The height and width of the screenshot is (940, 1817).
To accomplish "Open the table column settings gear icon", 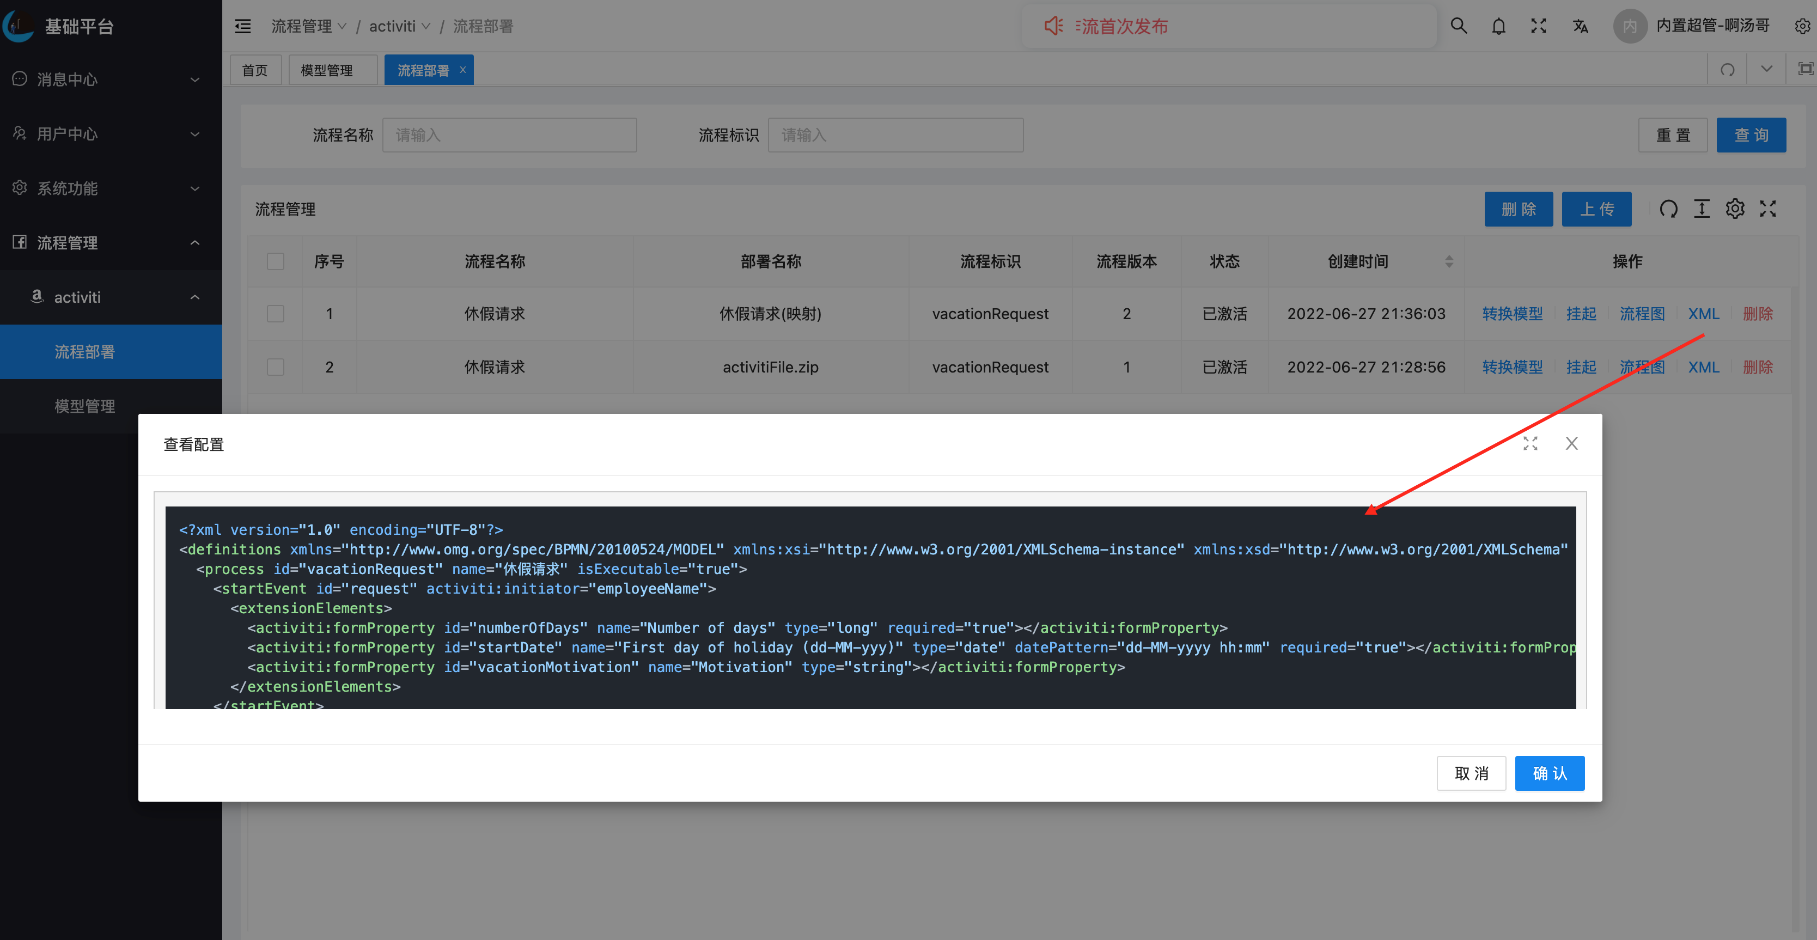I will (1734, 209).
